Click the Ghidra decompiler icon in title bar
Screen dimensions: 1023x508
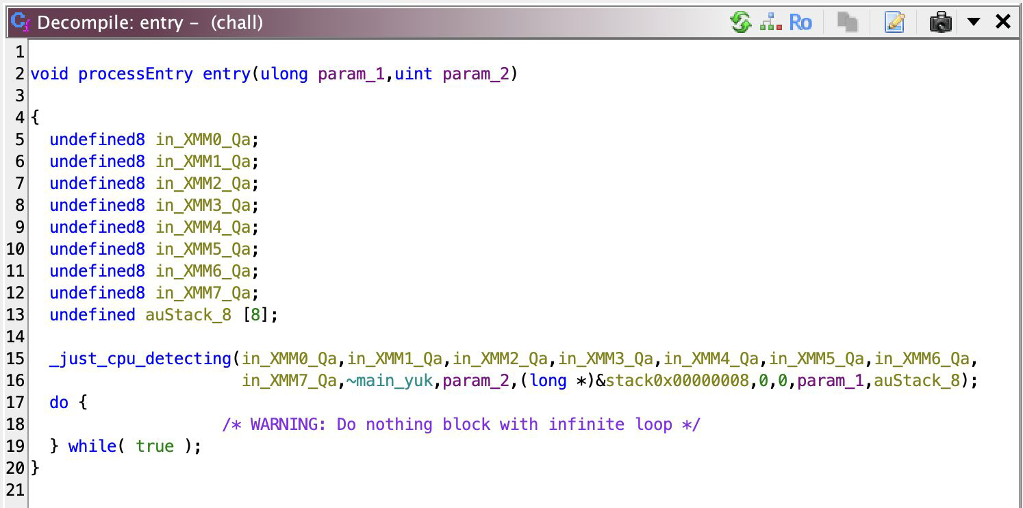click(x=21, y=23)
